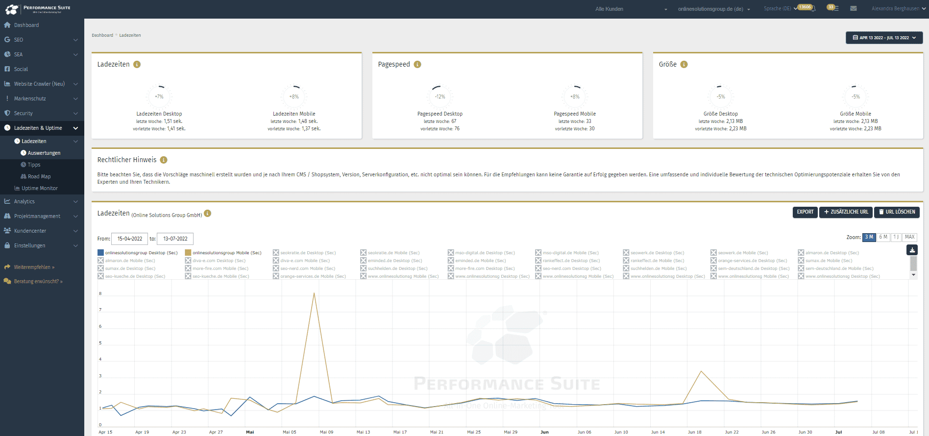Screen dimensions: 929x436
Task: Click the Projektmanagement icon in sidebar
Action: [7, 216]
